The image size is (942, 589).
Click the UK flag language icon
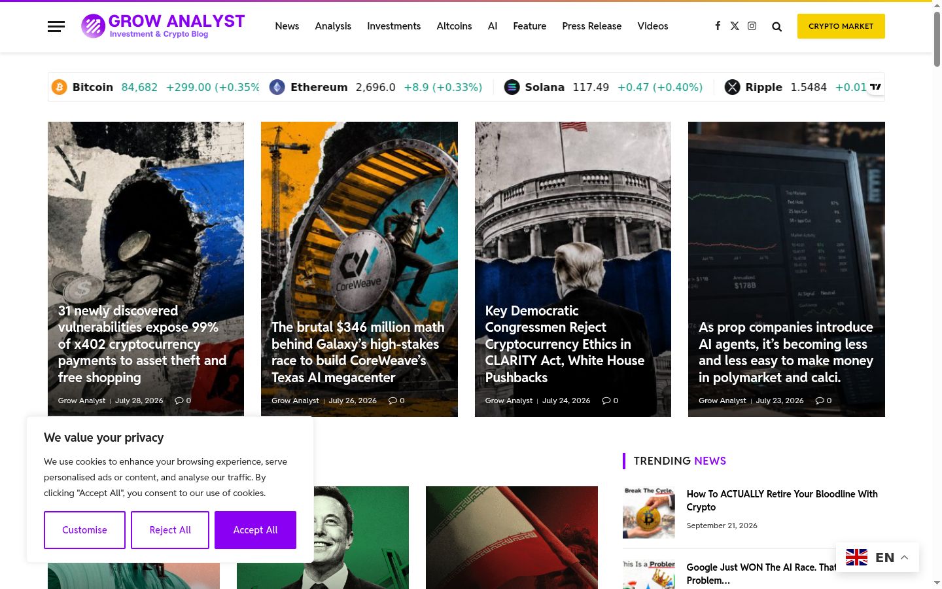[x=856, y=558]
